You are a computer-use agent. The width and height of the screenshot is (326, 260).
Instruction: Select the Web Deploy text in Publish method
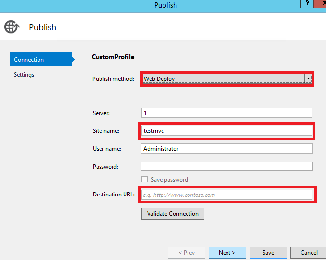(x=159, y=79)
